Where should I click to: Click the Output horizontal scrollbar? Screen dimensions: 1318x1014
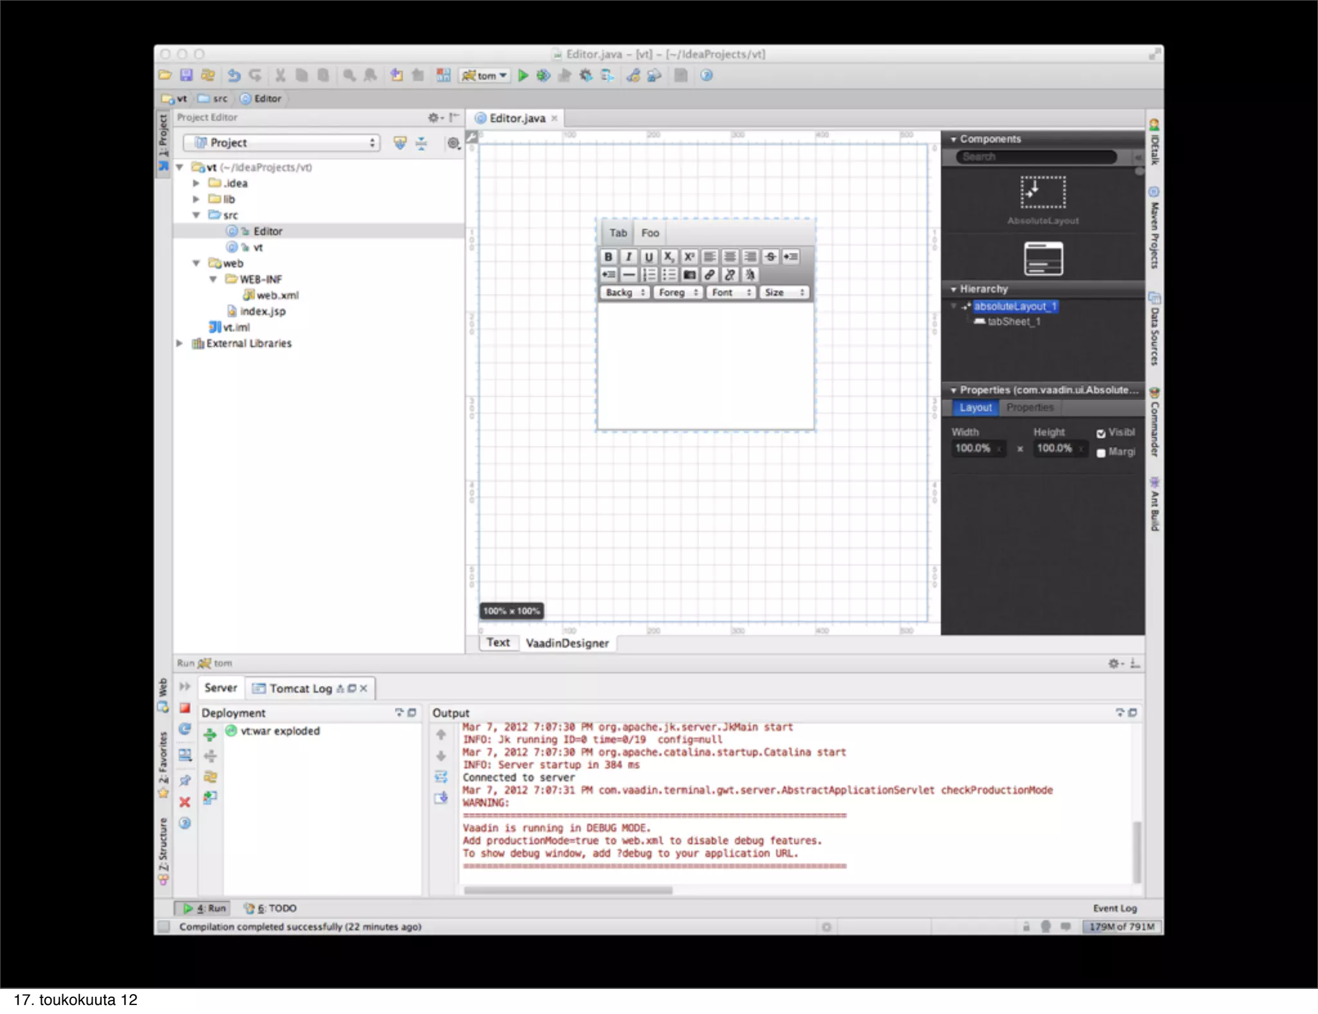tap(568, 890)
